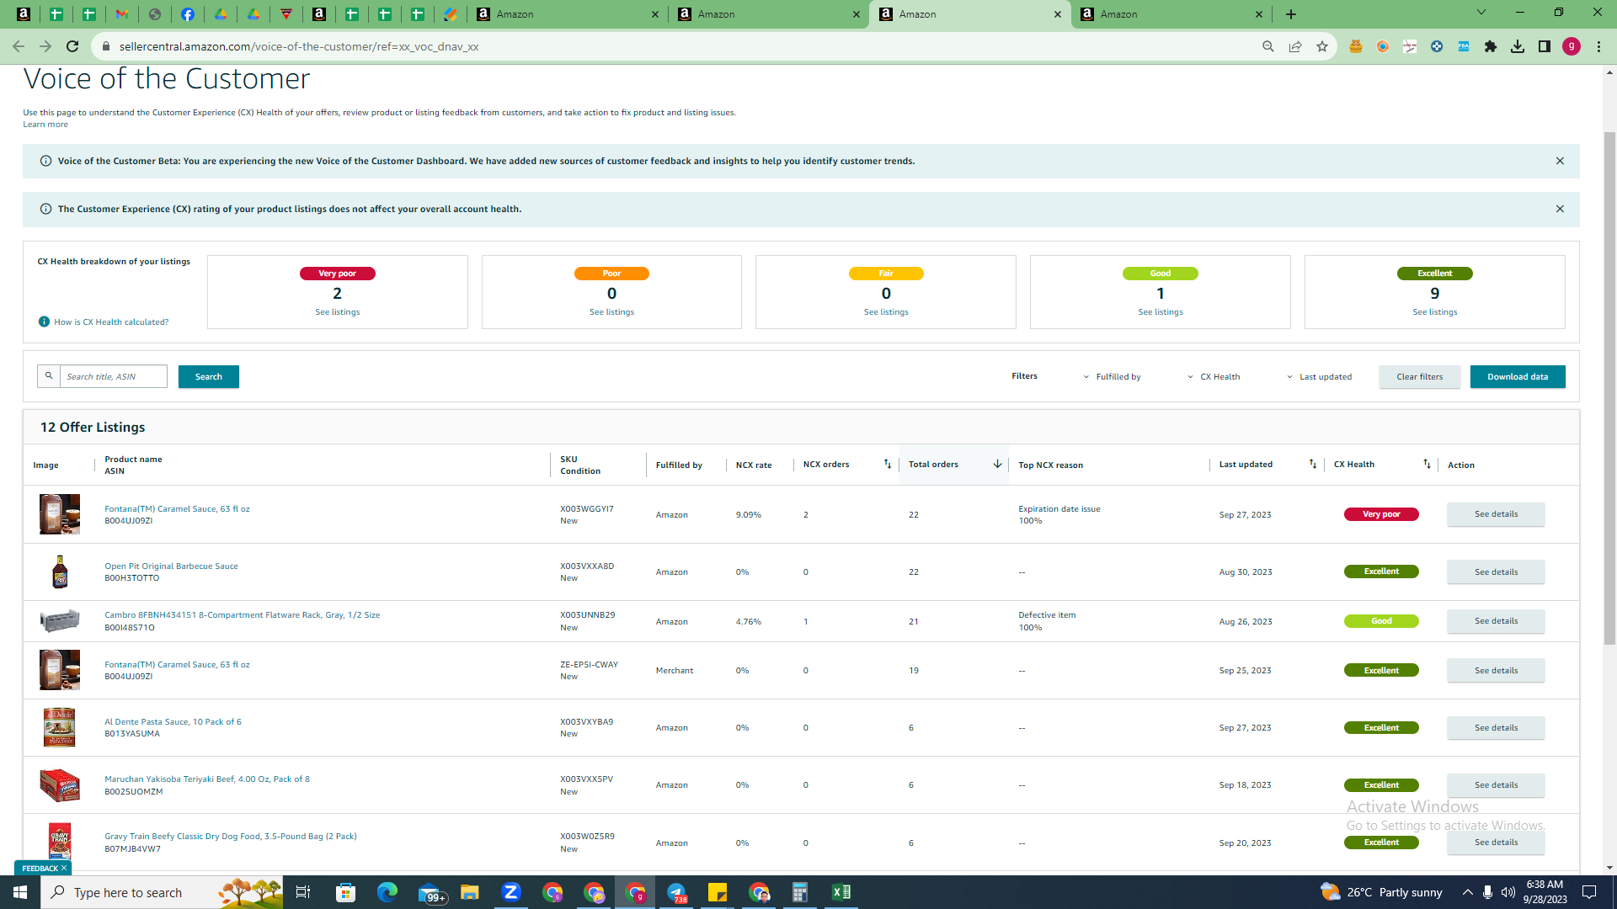The image size is (1617, 909).
Task: Open the Windows notification center
Action: coord(1589,892)
